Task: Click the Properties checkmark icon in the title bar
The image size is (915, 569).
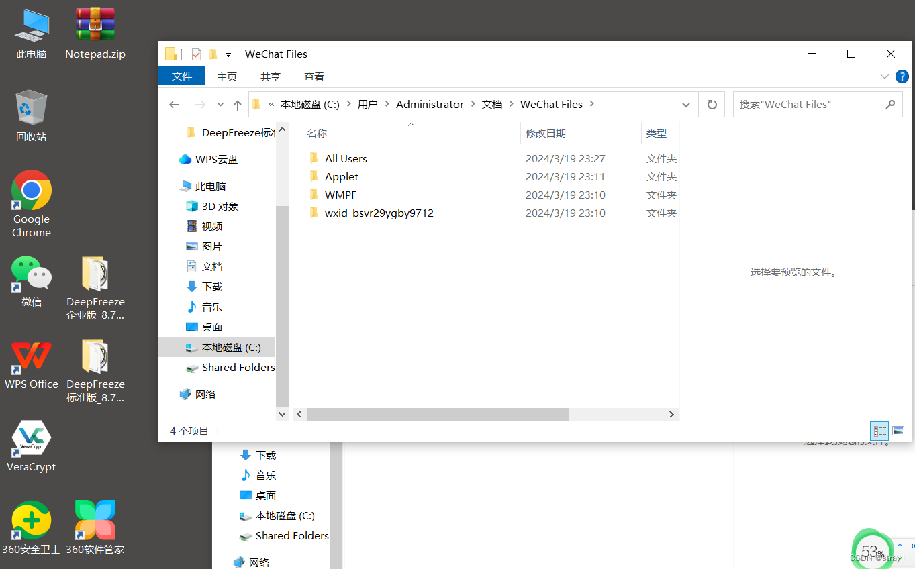Action: coord(196,54)
